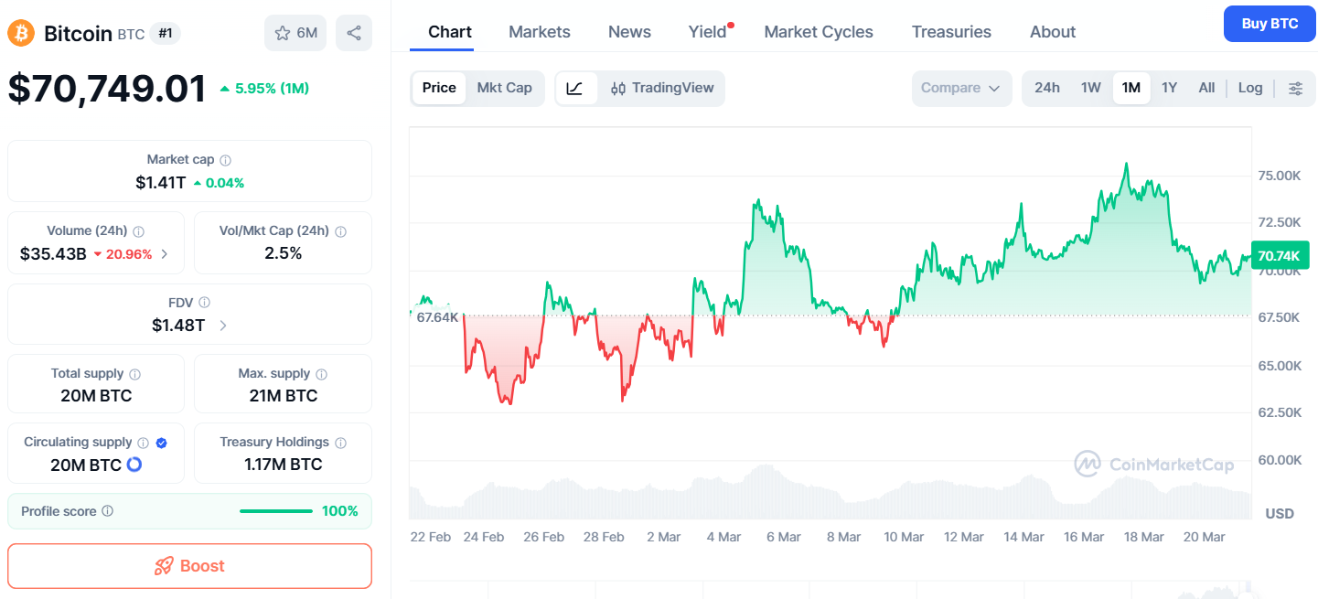Open the Treasuries tab
This screenshot has width=1318, height=599.
pyautogui.click(x=951, y=32)
